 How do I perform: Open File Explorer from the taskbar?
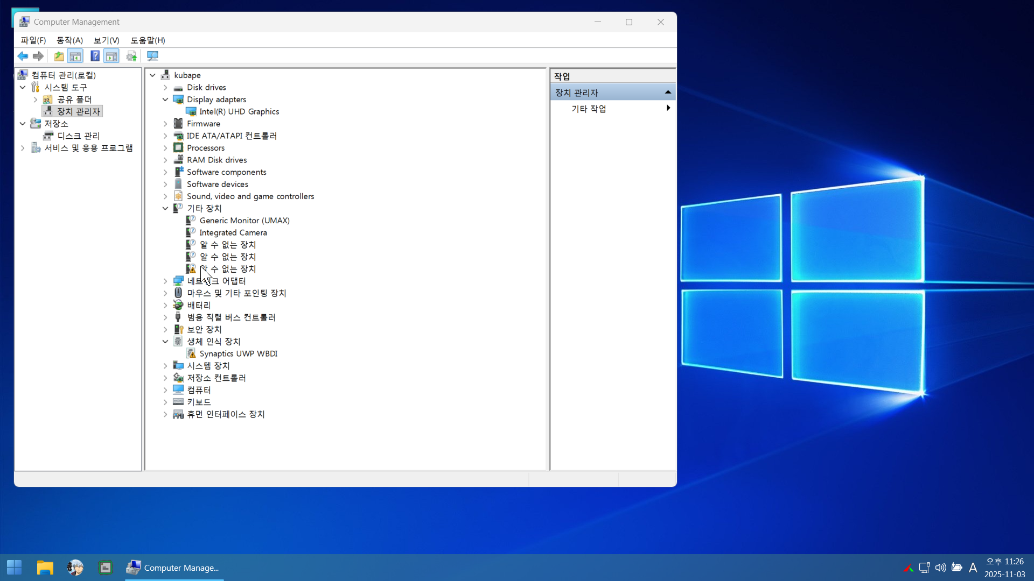pyautogui.click(x=45, y=568)
